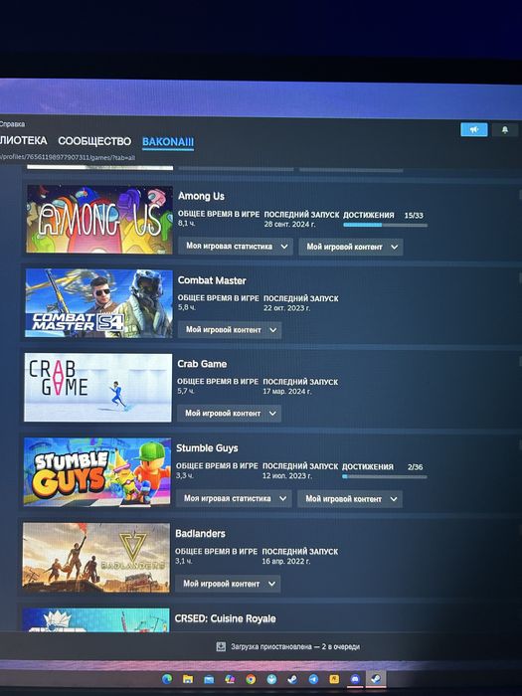Click the Combat Master cover thumbnail

point(98,303)
